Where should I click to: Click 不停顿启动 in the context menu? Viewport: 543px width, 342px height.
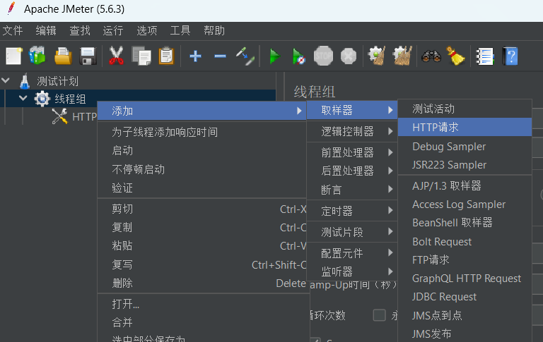[202, 169]
